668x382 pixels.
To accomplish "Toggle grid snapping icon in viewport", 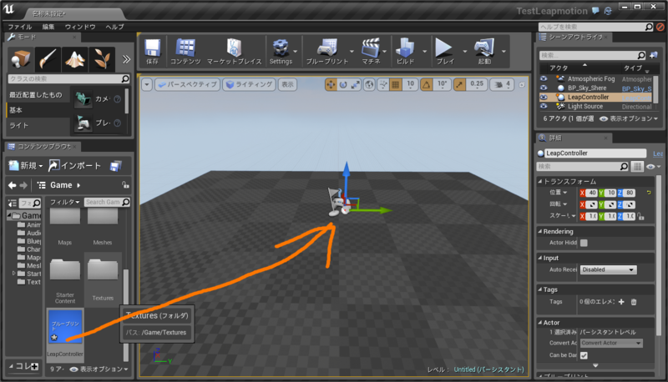I will point(396,84).
